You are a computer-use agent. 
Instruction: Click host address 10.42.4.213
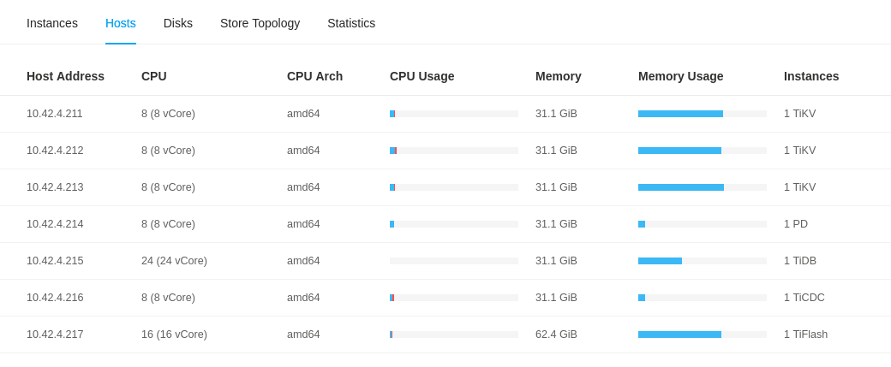[55, 187]
